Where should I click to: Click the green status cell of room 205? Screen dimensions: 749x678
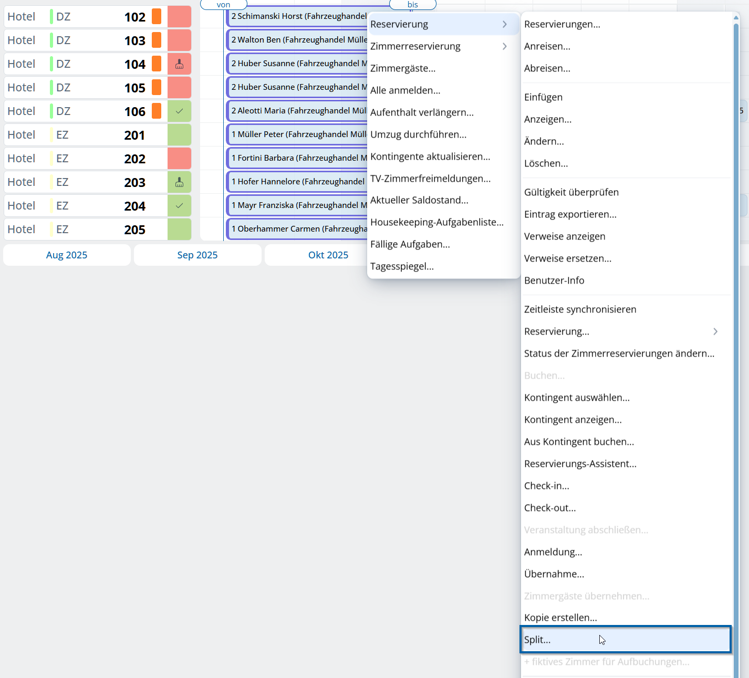(x=179, y=230)
